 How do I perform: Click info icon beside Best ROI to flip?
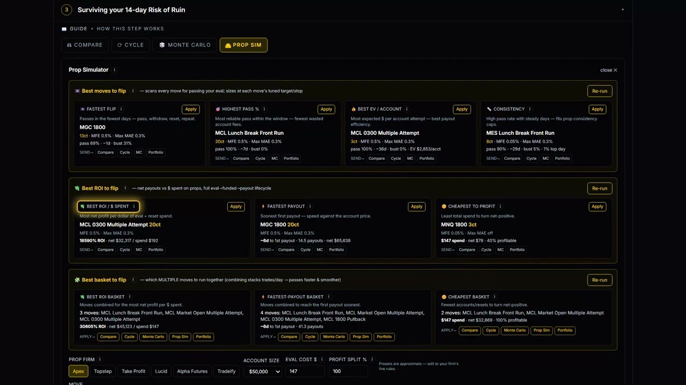[x=125, y=188]
